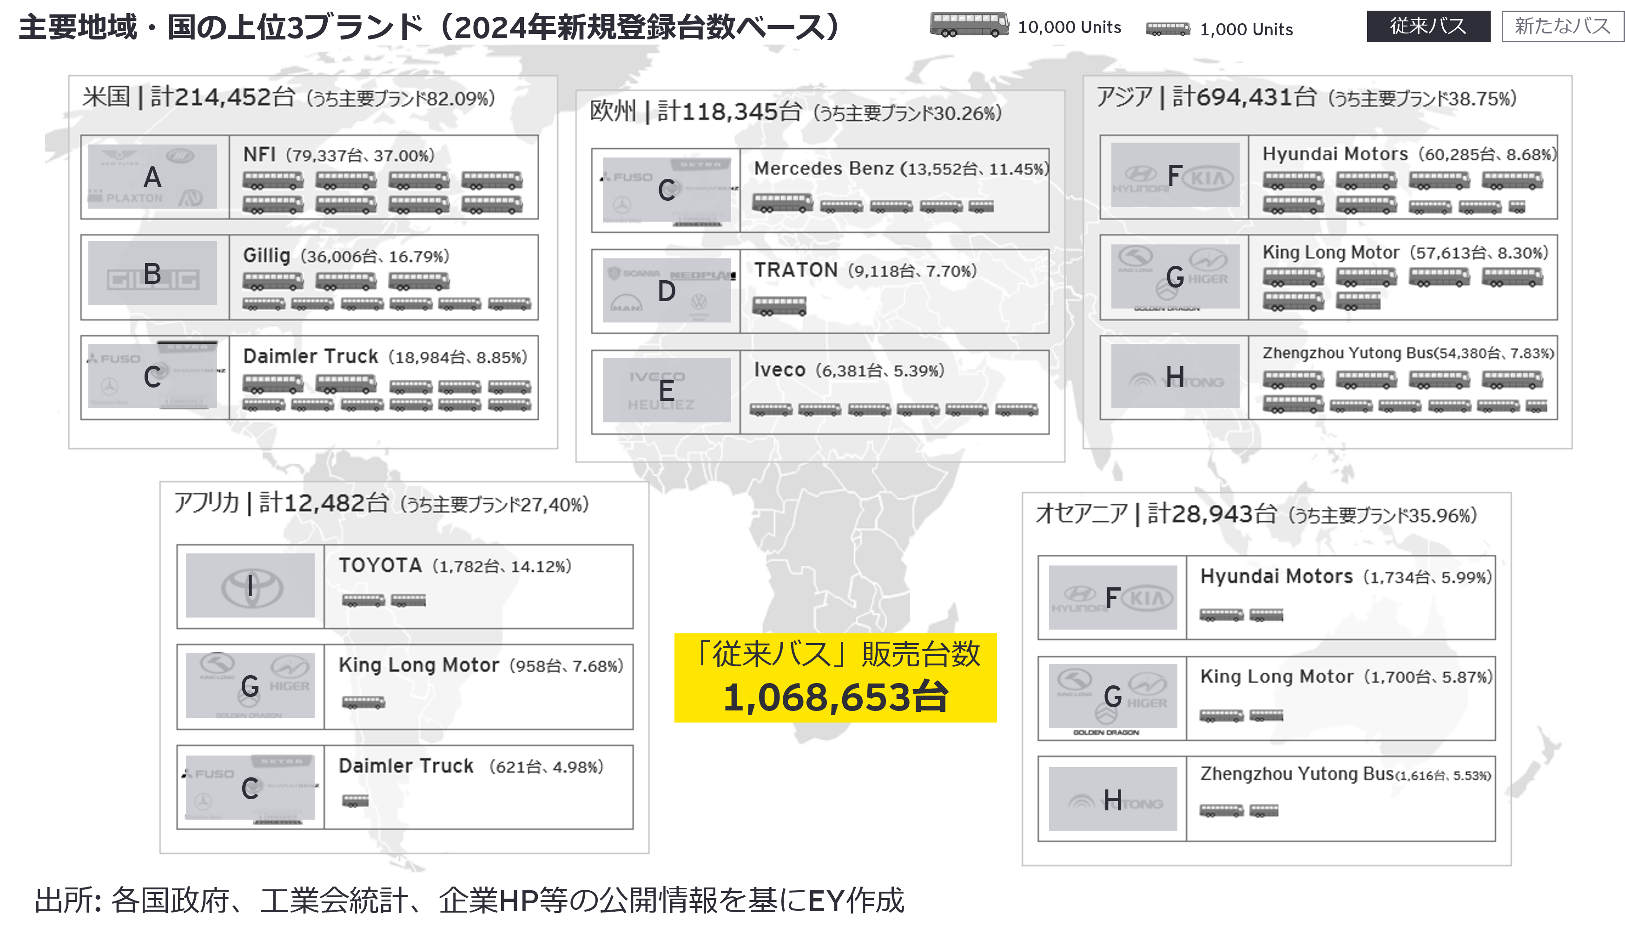
Task: Click the 出所 source note at bottom
Action: click(469, 901)
